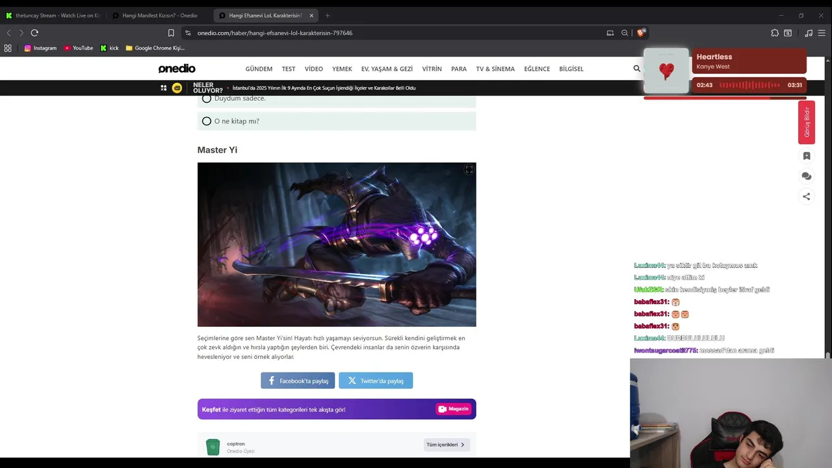
Task: Open the GÜNDEM menu
Action: 259,68
